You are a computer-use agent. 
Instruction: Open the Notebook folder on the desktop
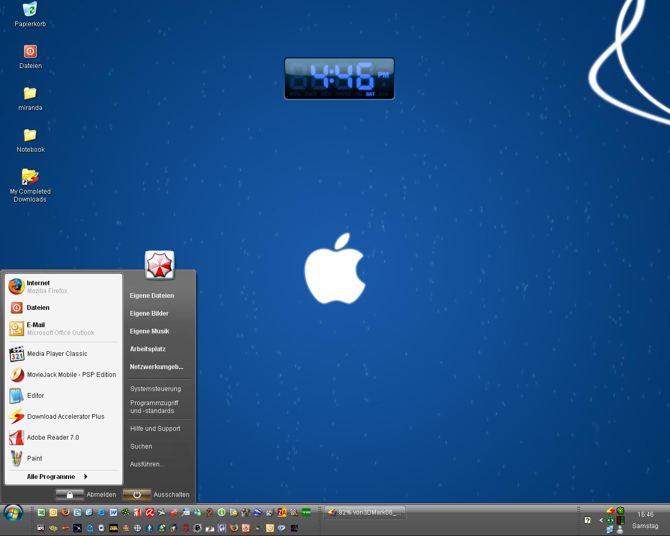point(30,140)
